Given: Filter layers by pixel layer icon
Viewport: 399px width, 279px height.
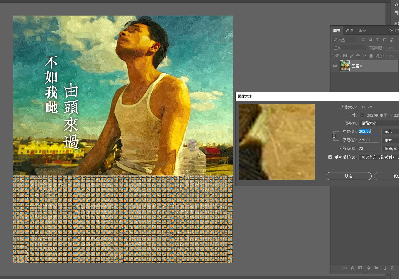Looking at the screenshot, I should click(363, 40).
